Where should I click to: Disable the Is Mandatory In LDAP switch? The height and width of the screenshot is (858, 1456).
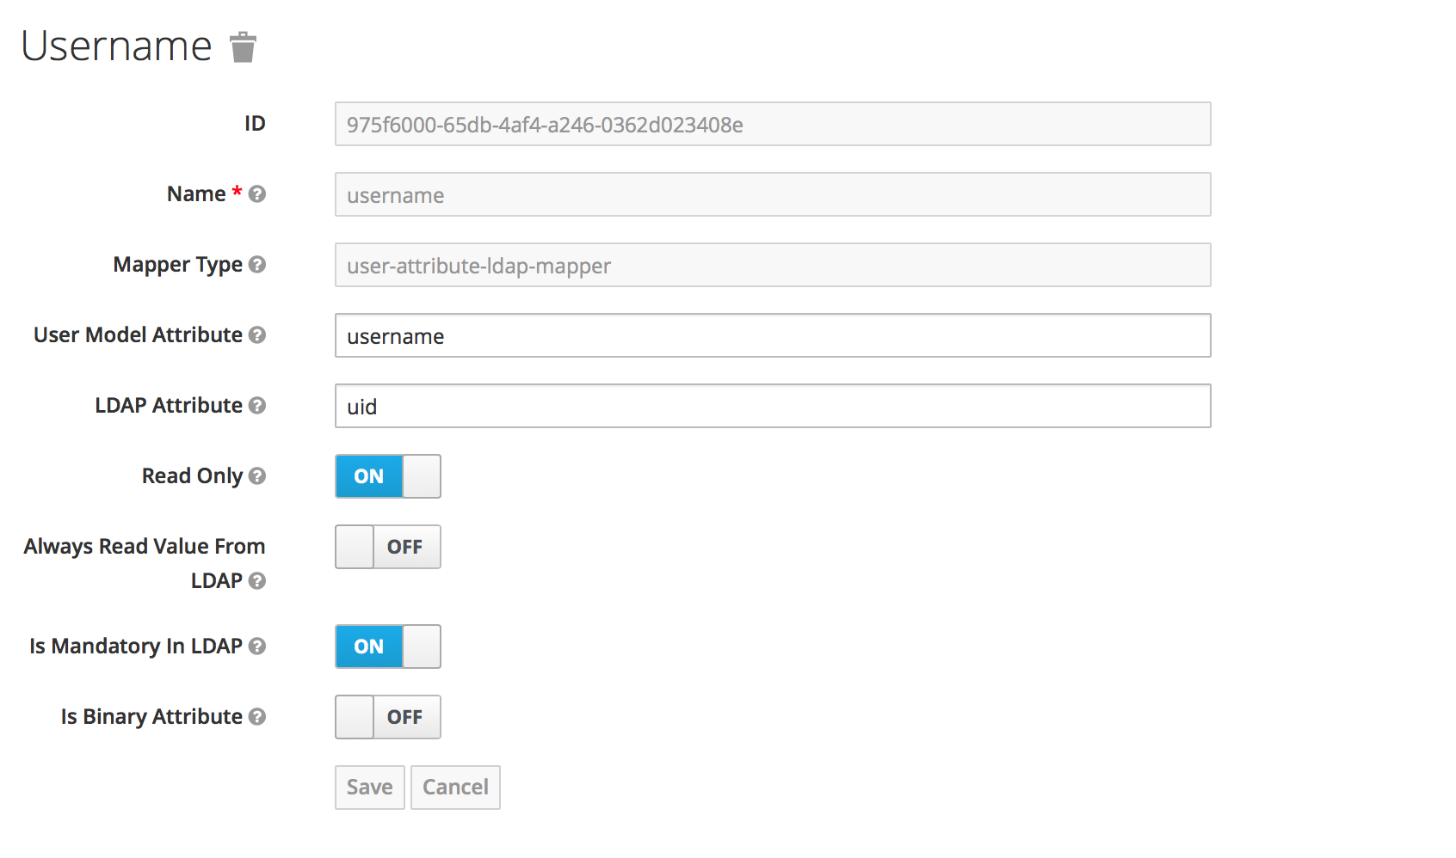[x=388, y=647]
